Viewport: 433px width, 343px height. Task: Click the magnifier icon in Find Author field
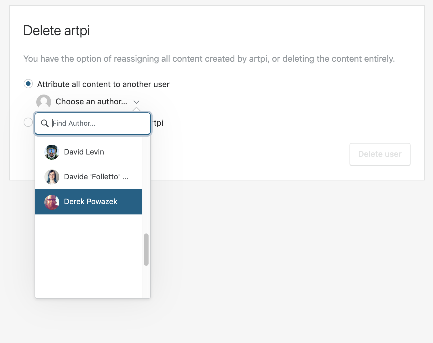click(45, 123)
